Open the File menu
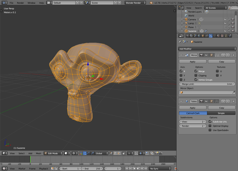 [x=11, y=3]
